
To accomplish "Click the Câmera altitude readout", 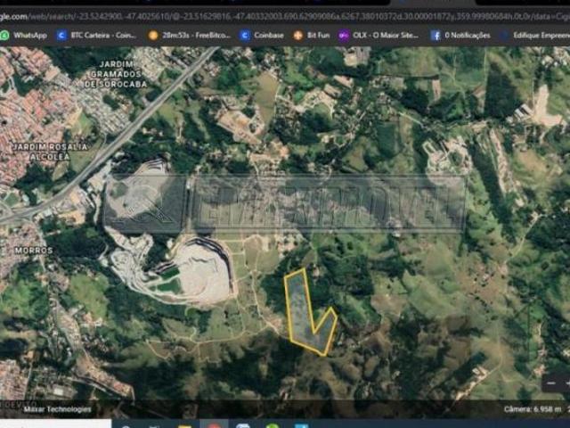I will click(533, 409).
